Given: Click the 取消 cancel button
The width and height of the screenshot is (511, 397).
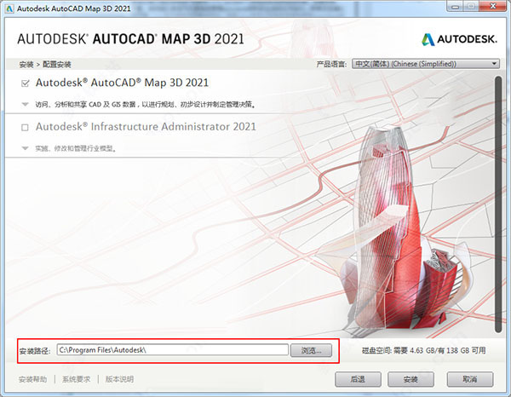Looking at the screenshot, I should 470,379.
